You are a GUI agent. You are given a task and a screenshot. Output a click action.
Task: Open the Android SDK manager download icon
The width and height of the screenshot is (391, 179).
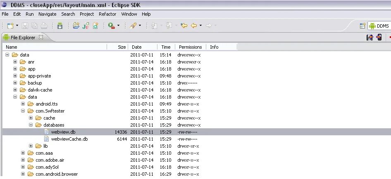click(60, 26)
